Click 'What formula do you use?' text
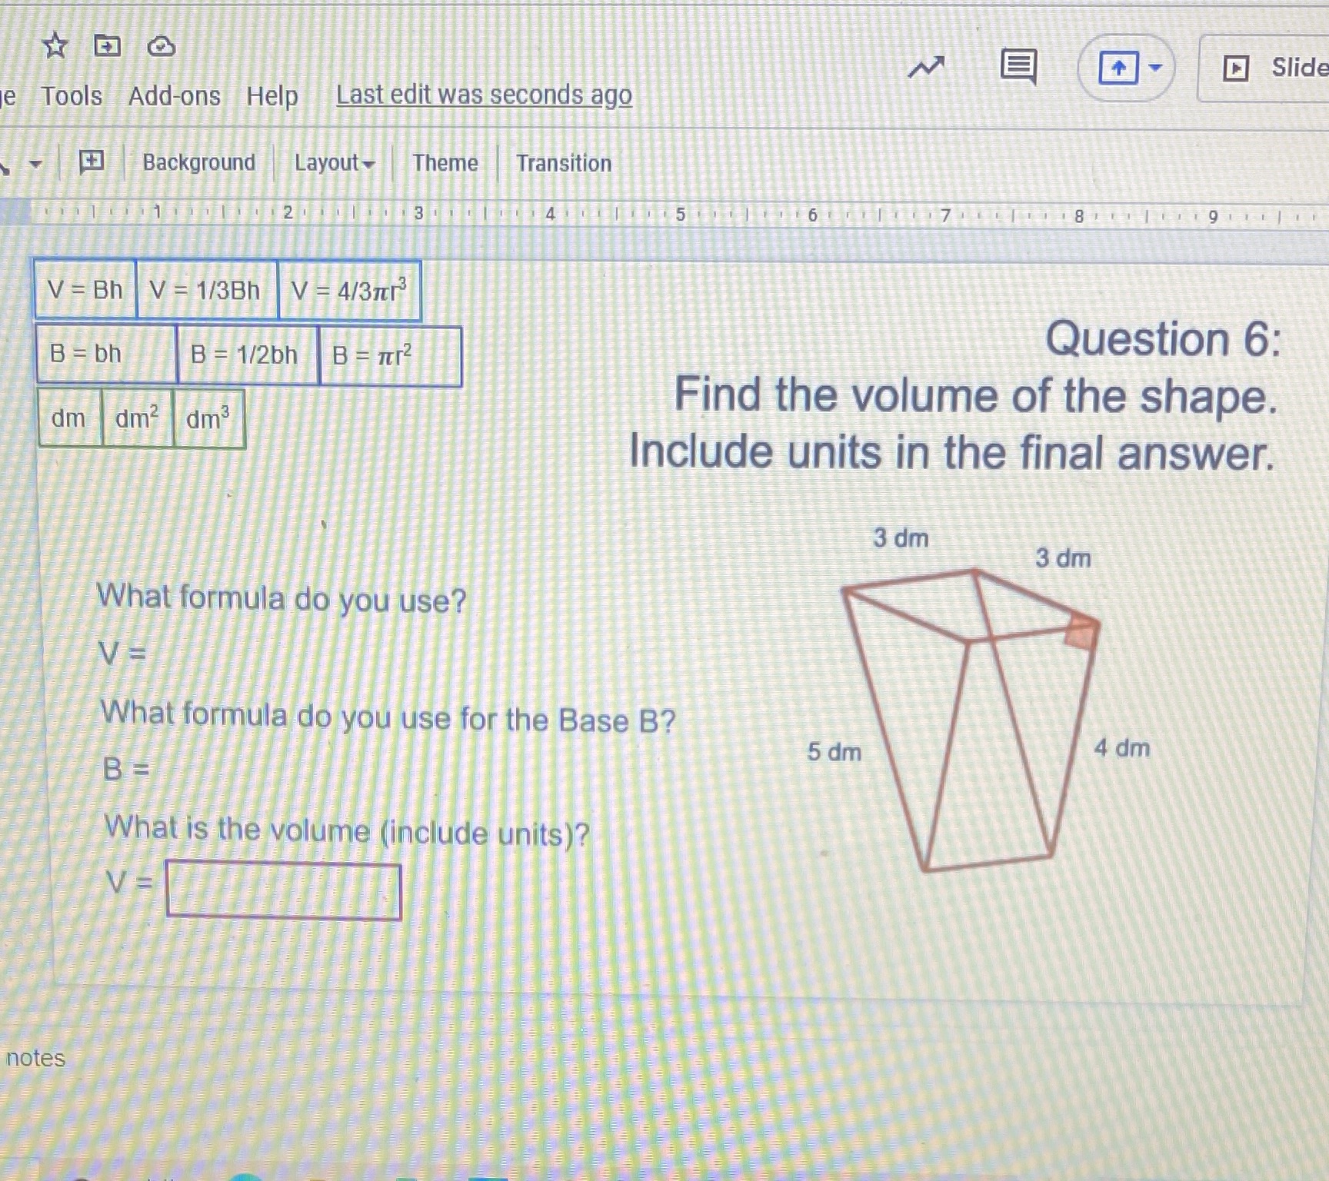This screenshot has height=1181, width=1329. click(281, 598)
